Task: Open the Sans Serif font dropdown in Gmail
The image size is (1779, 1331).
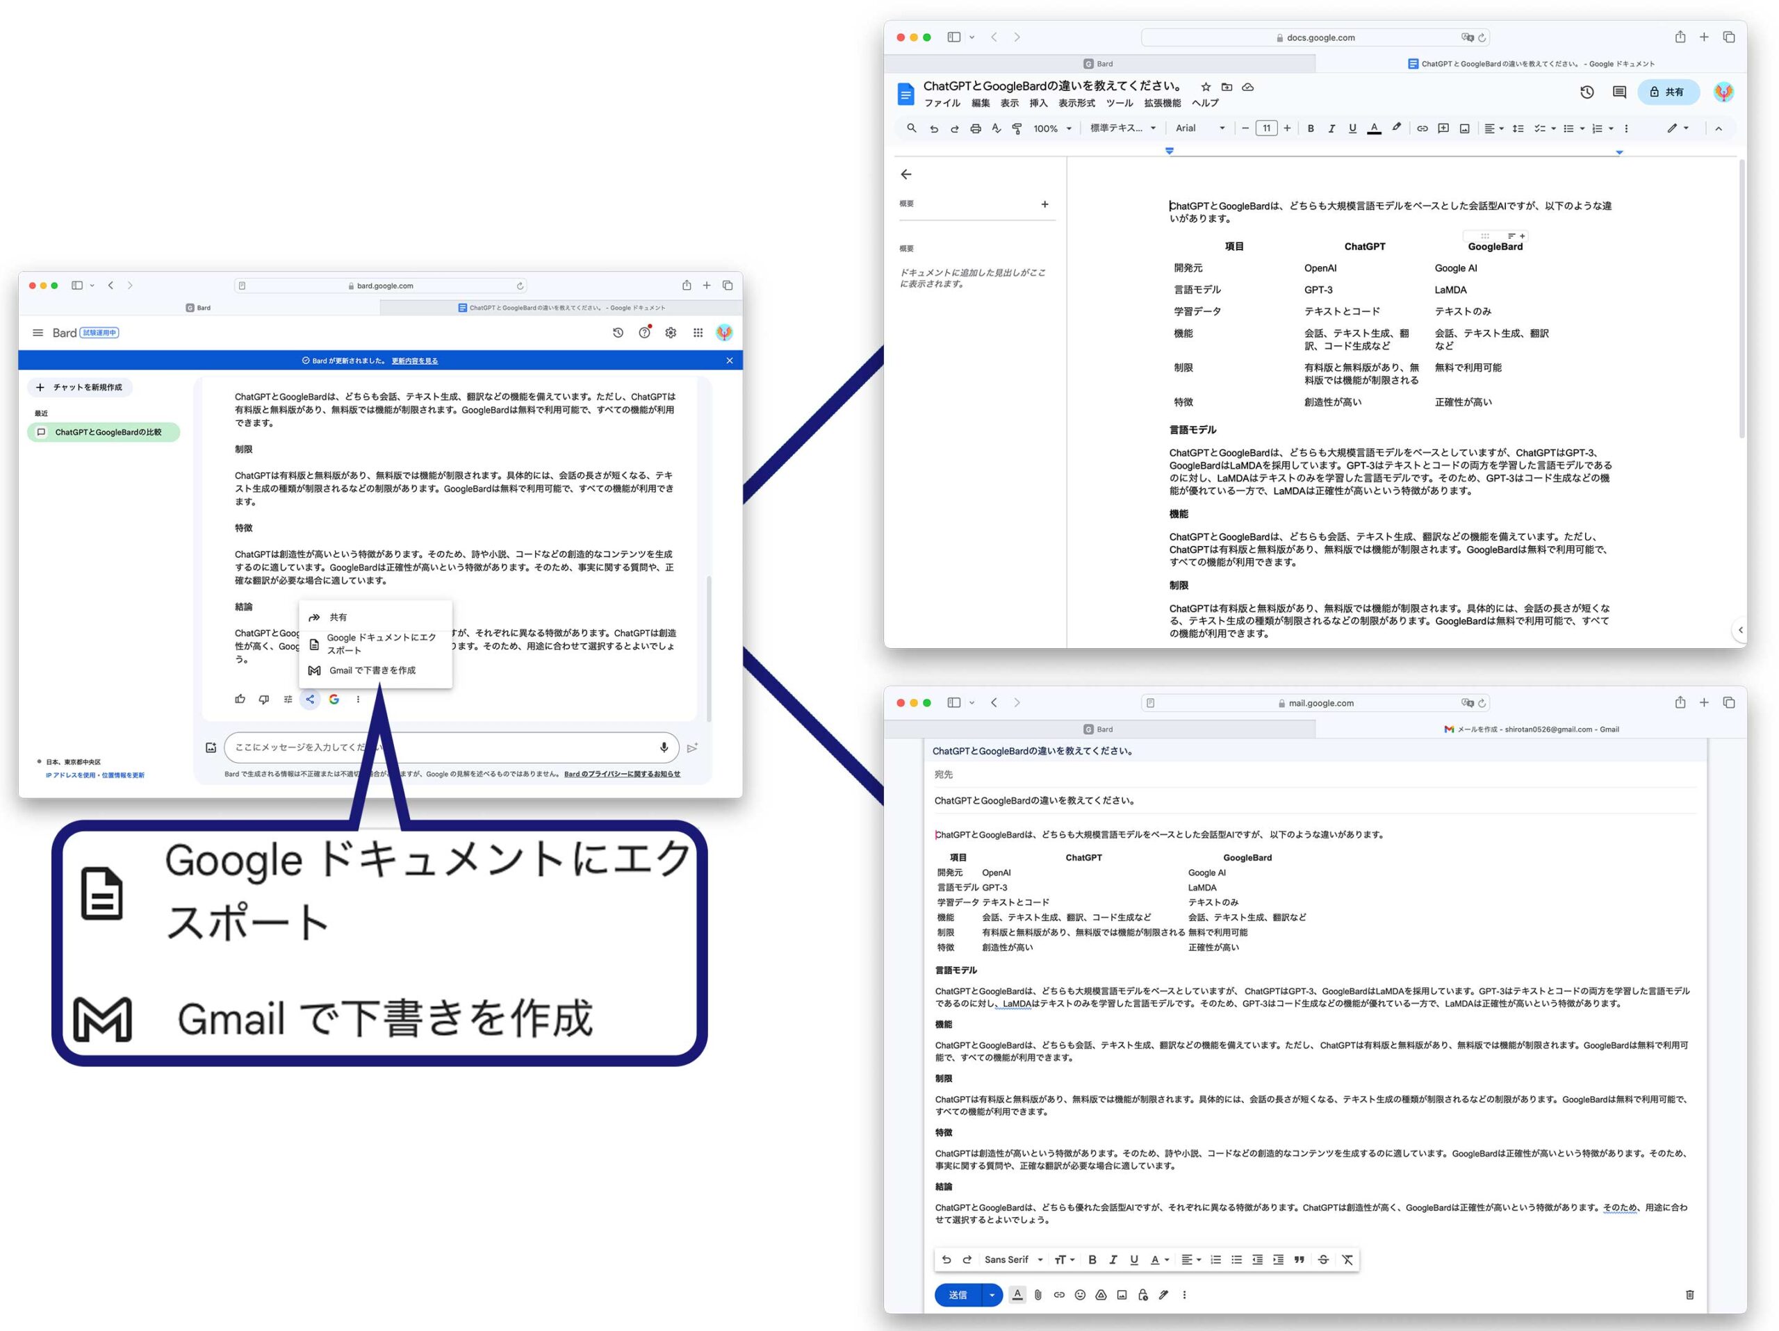Action: click(1013, 1259)
